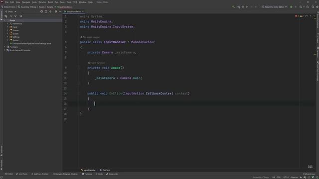The width and height of the screenshot is (319, 179).
Task: Click the Explorer search magnifier icon
Action: click(x=21, y=16)
